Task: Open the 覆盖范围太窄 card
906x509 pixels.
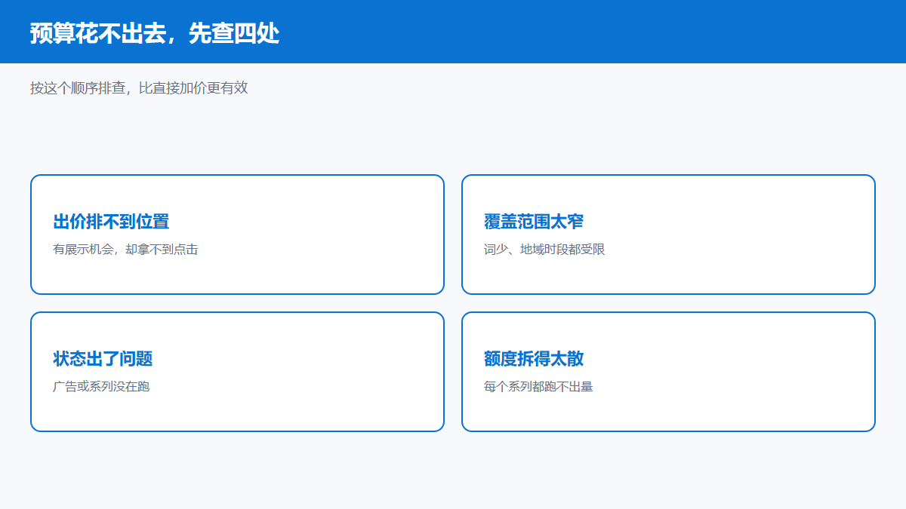Action: 668,235
